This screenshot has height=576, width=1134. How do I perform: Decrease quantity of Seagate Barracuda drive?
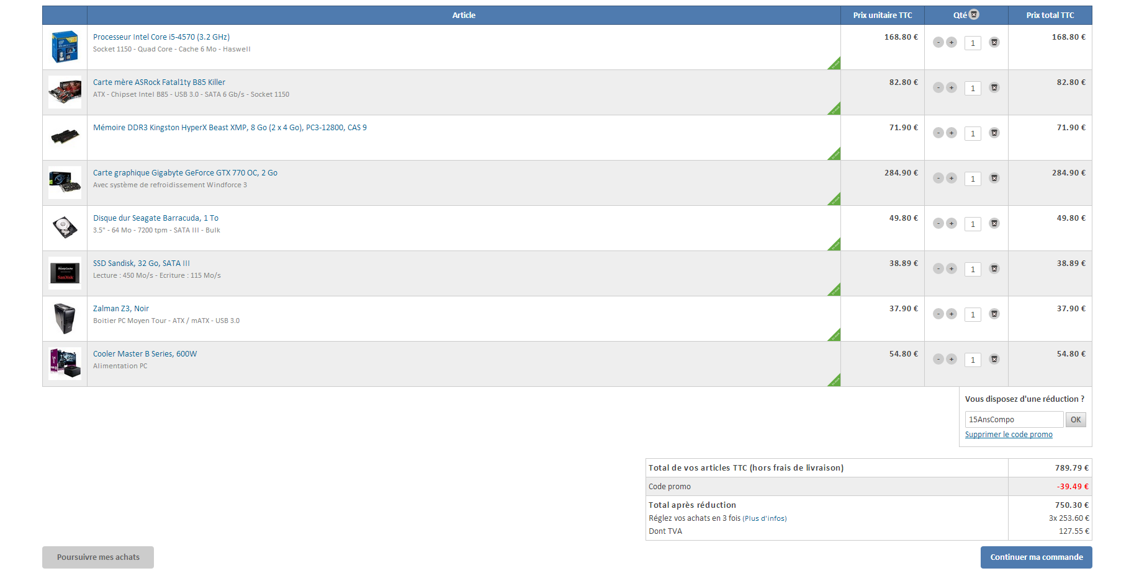(938, 223)
